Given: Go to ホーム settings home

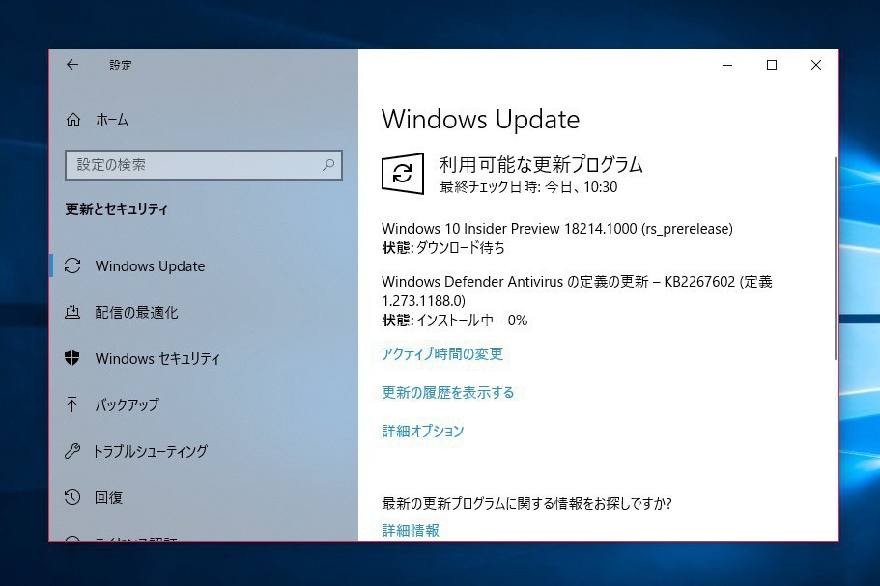Looking at the screenshot, I should coord(112,120).
